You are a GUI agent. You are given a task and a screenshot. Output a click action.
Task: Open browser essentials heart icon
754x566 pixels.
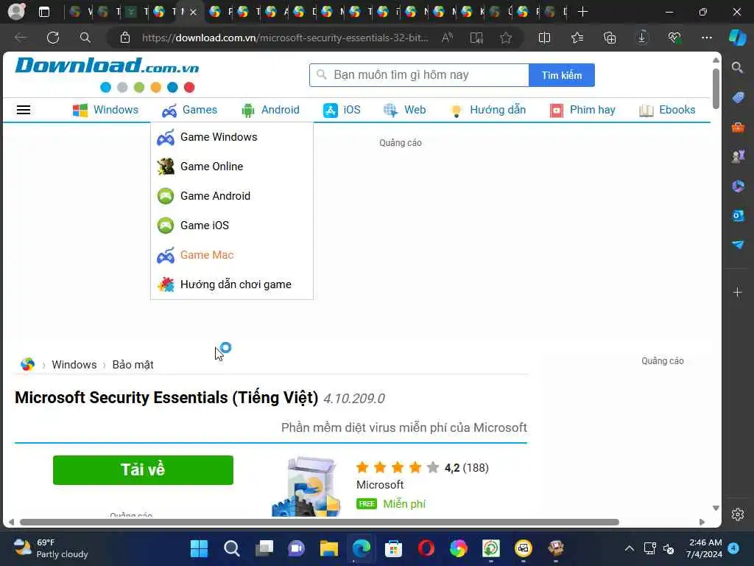(x=674, y=38)
